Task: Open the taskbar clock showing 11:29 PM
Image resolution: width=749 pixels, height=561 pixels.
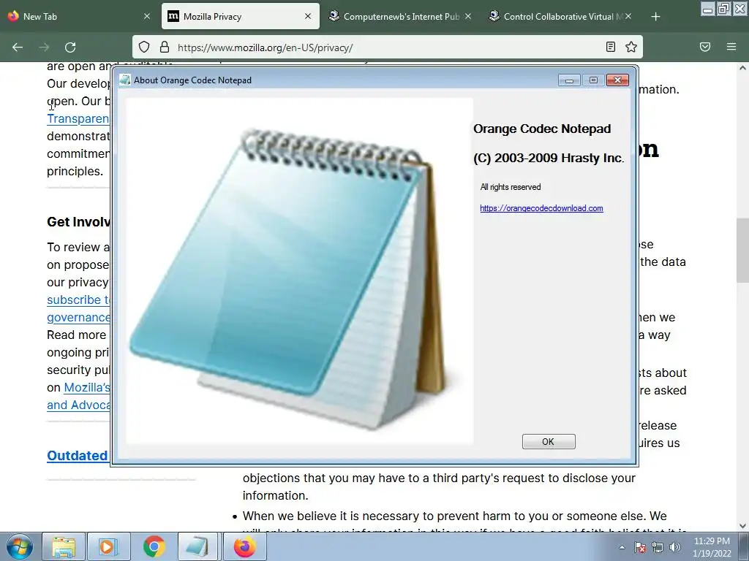Action: click(x=712, y=547)
